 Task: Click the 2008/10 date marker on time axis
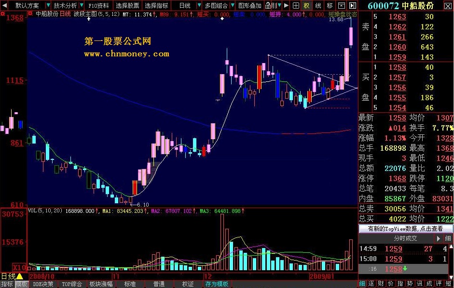tap(41, 276)
